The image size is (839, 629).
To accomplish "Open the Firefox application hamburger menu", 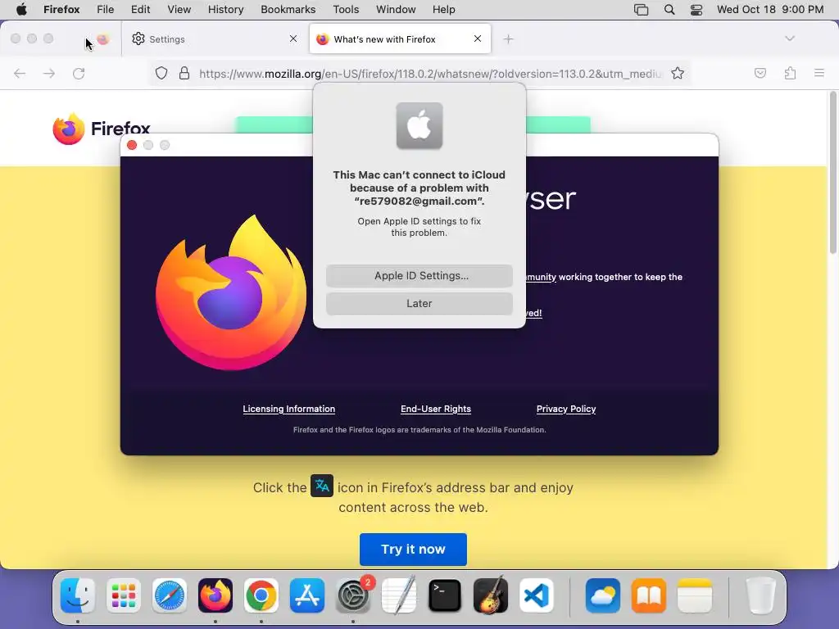I will (x=819, y=73).
